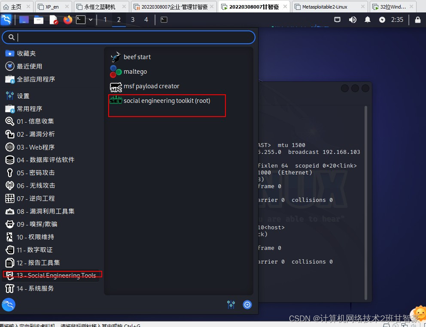Open the notifications bell icon
The height and width of the screenshot is (327, 426).
click(x=367, y=20)
